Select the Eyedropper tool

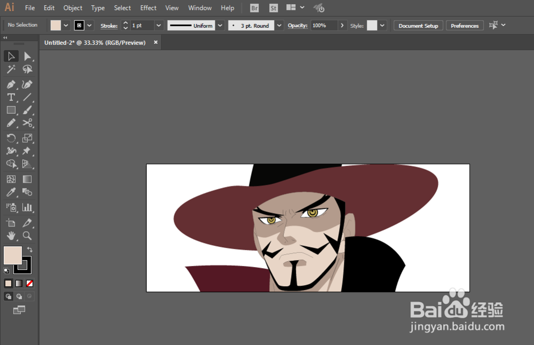(x=11, y=192)
